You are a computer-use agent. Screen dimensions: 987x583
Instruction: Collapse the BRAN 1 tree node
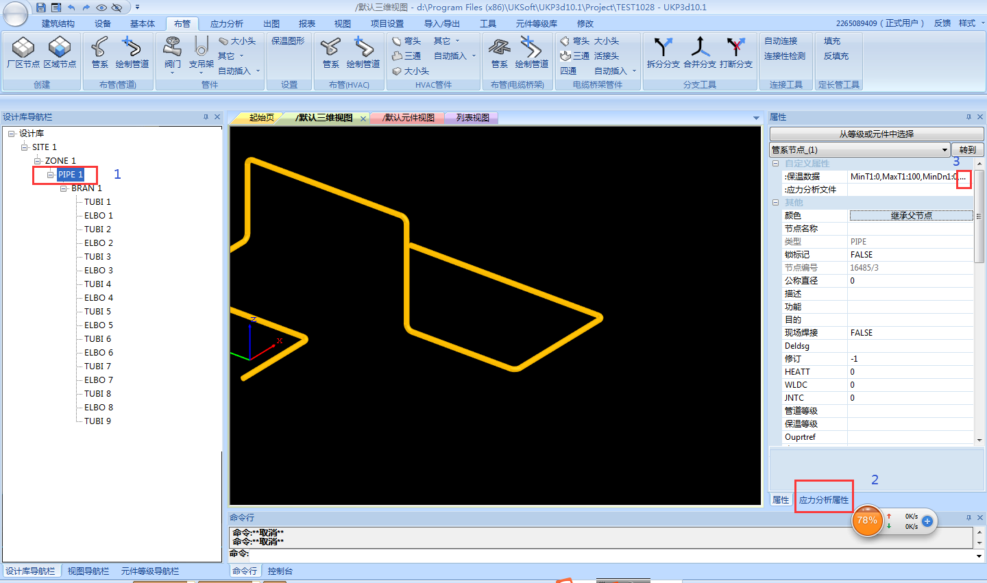pyautogui.click(x=64, y=188)
